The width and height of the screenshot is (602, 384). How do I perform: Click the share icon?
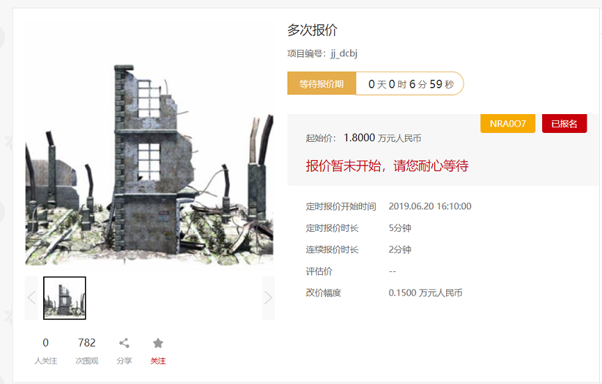124,343
